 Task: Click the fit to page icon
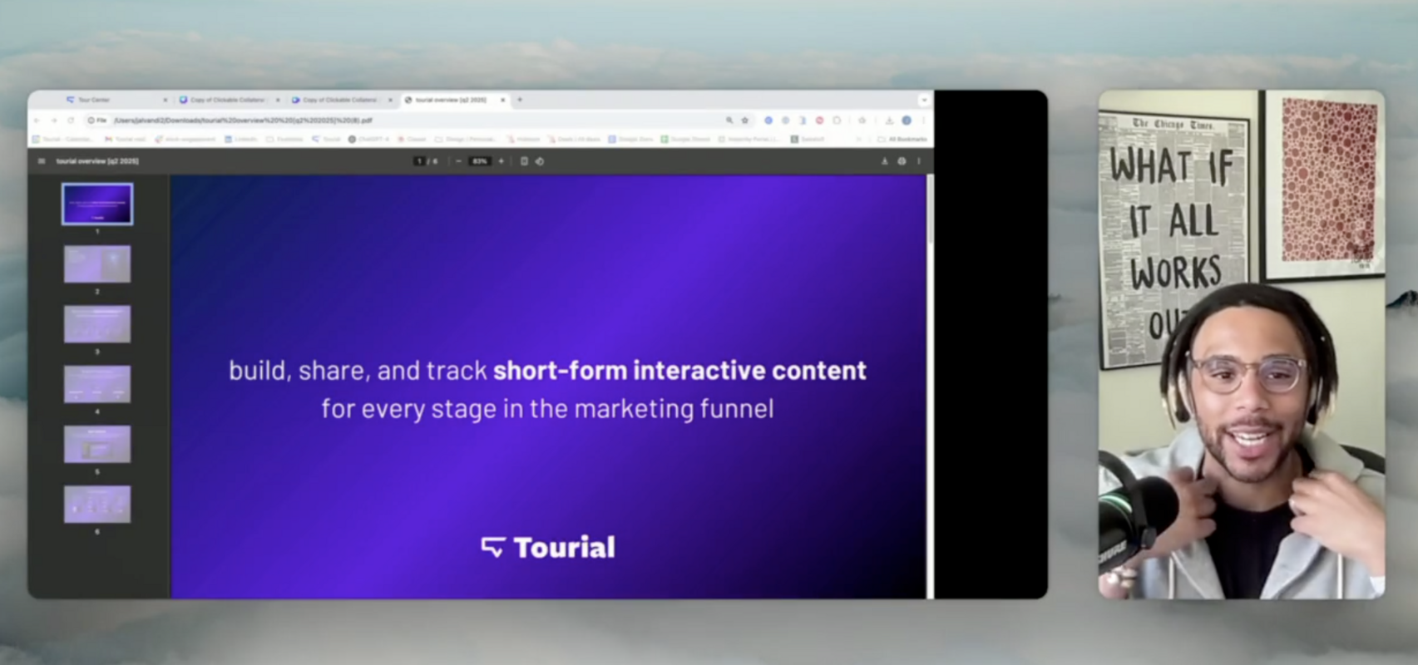[524, 161]
